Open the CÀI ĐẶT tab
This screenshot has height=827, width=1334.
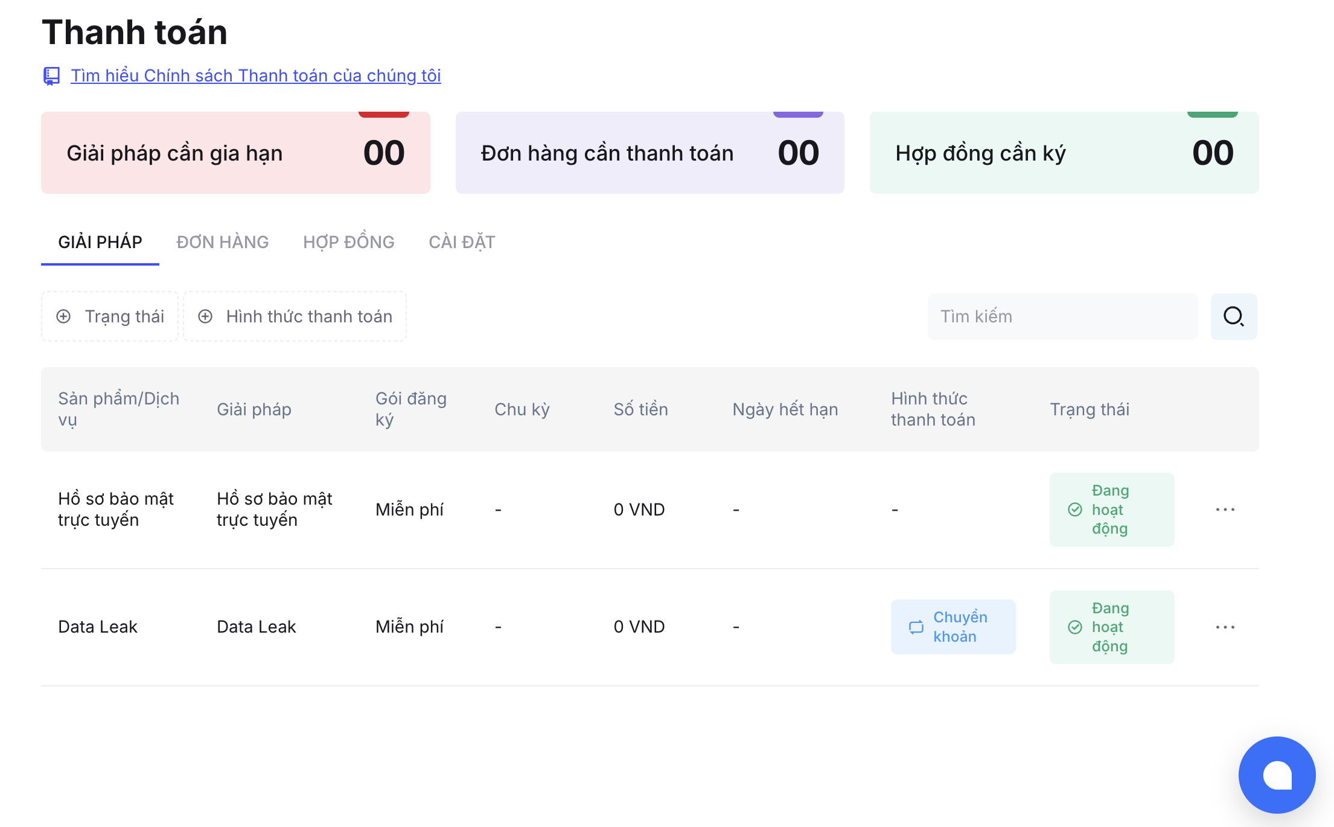(x=461, y=242)
